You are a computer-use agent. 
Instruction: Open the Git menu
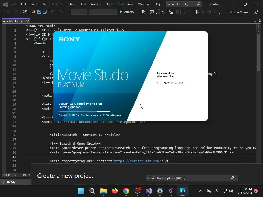[x=45, y=4]
